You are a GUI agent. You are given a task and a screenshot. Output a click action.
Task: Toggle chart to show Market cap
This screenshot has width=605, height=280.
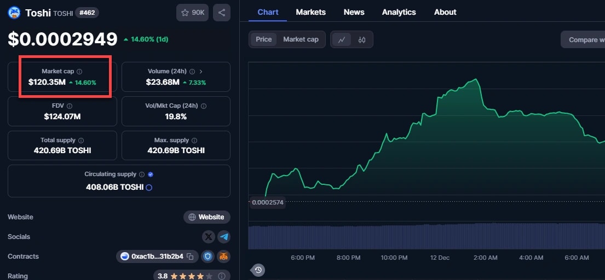(301, 39)
